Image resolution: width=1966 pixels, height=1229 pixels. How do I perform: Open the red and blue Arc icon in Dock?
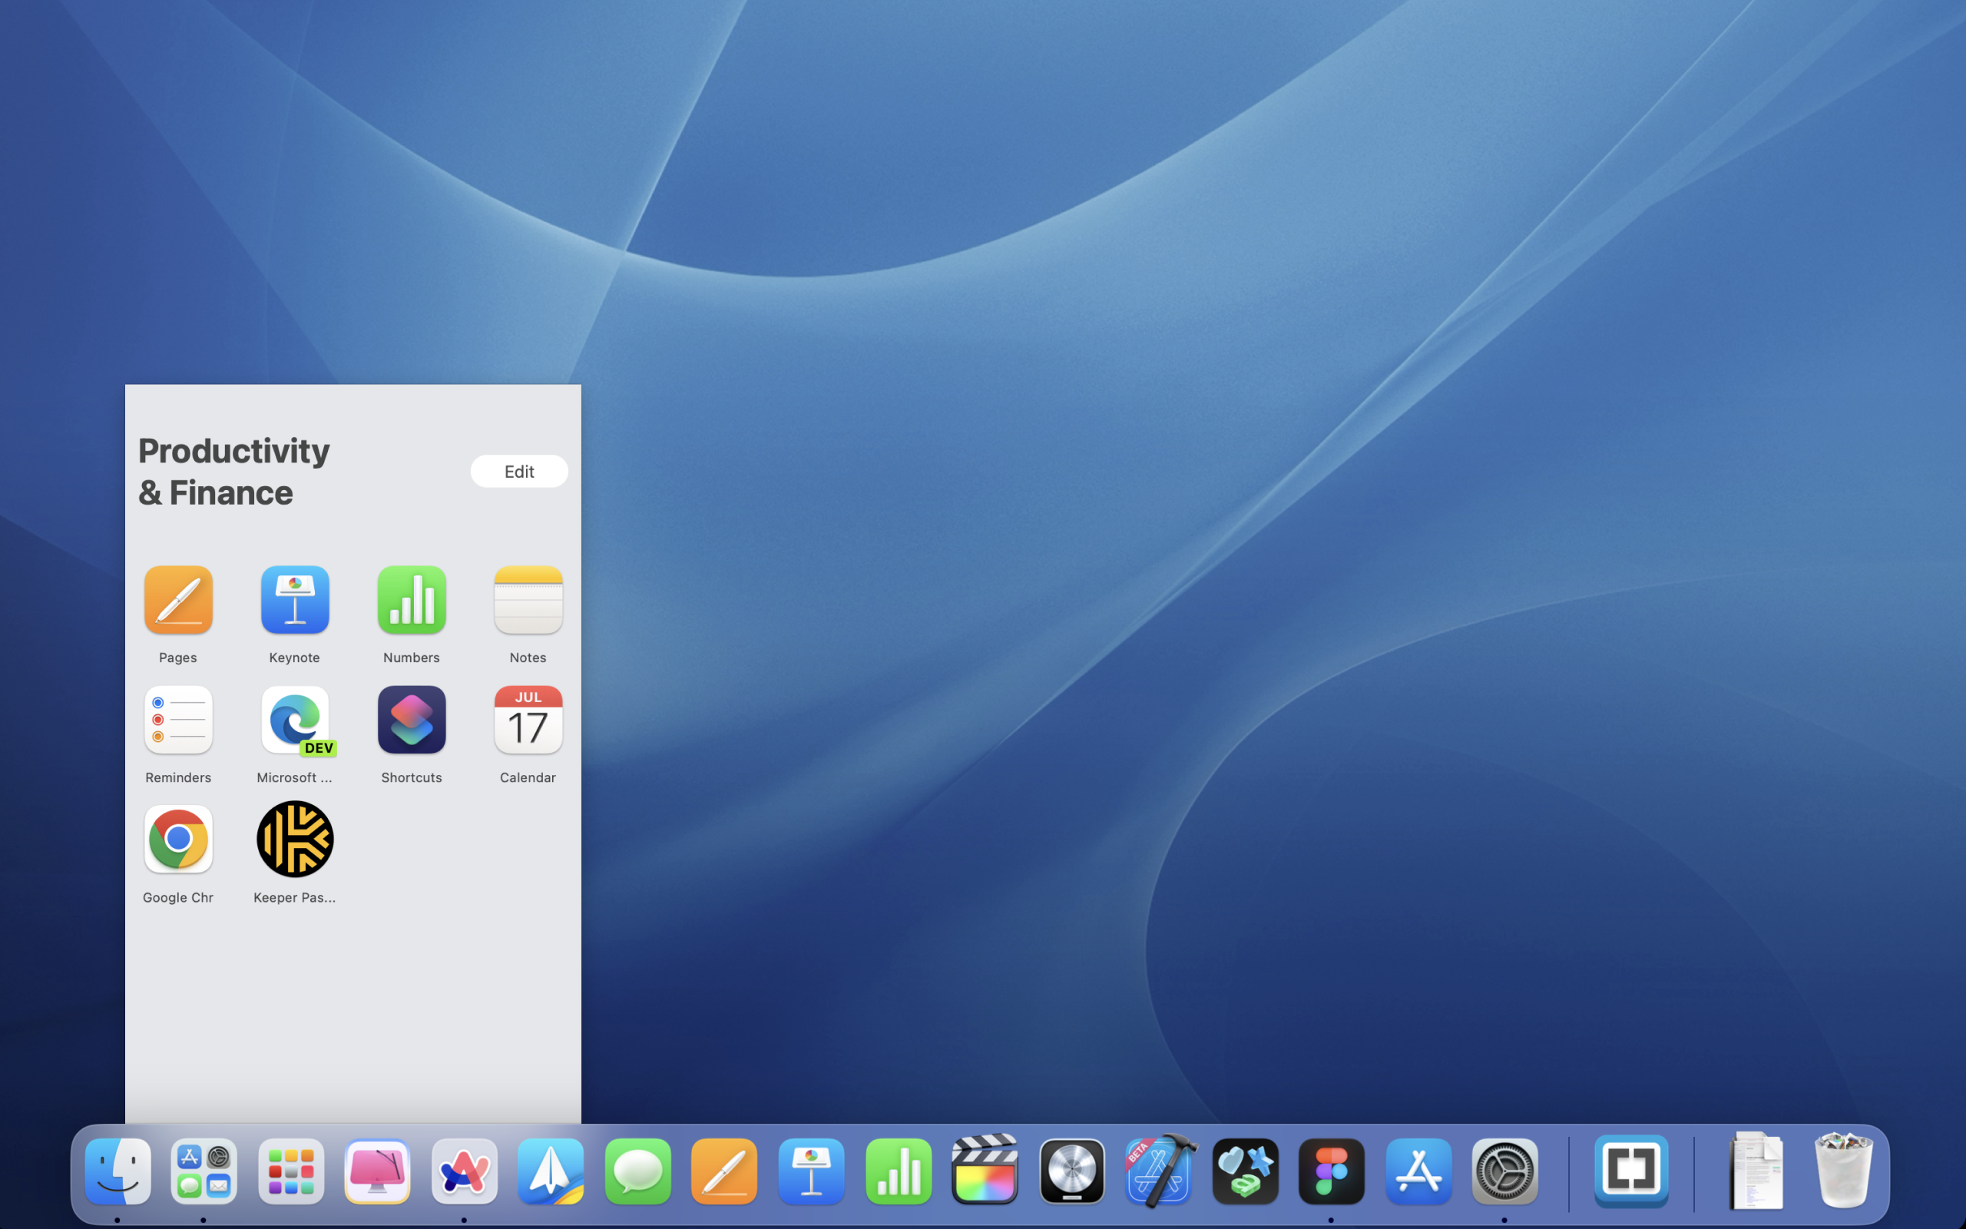[x=465, y=1171]
